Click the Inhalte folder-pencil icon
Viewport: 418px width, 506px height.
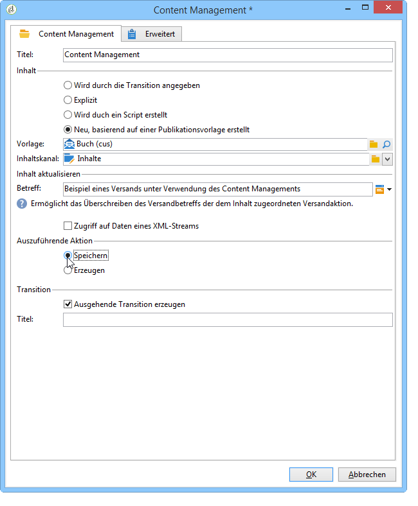click(69, 159)
